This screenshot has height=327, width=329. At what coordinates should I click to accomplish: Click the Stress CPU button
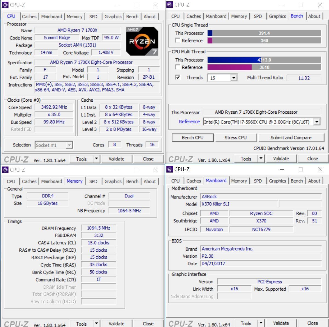(x=236, y=137)
